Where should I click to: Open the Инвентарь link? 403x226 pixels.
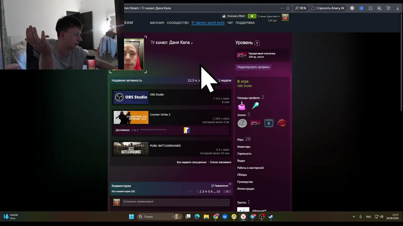244,147
